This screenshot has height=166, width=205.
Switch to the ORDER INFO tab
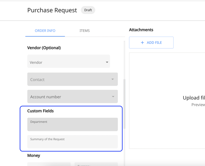pos(45,31)
